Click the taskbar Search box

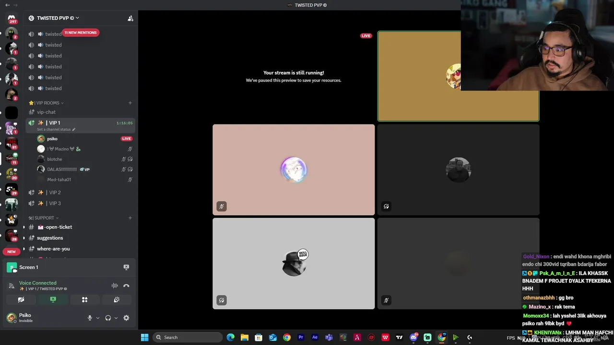click(188, 337)
